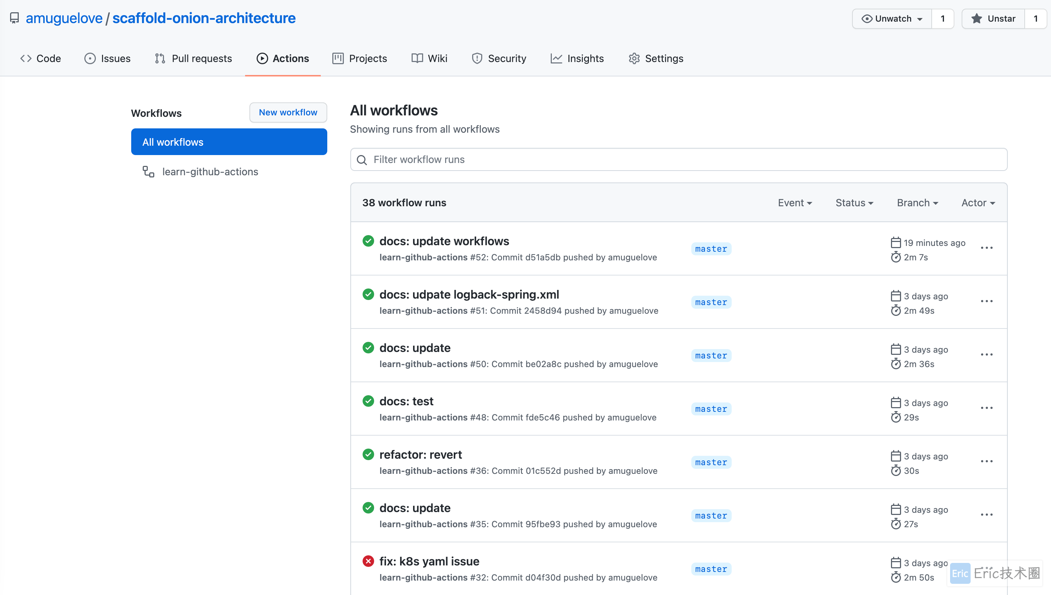This screenshot has height=595, width=1051.
Task: Expand the Event filter dropdown
Action: pos(795,203)
